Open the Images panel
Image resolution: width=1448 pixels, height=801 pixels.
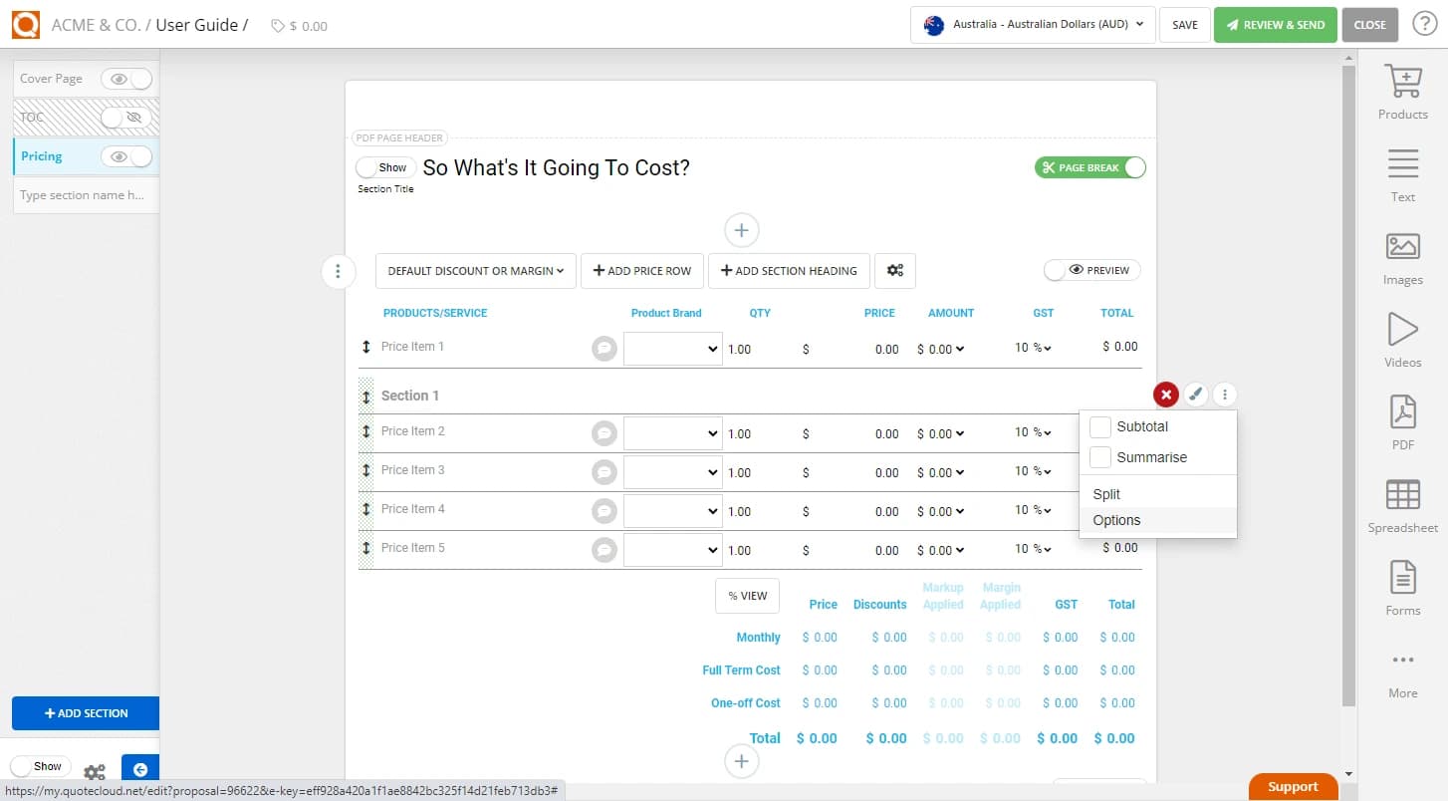pos(1402,257)
